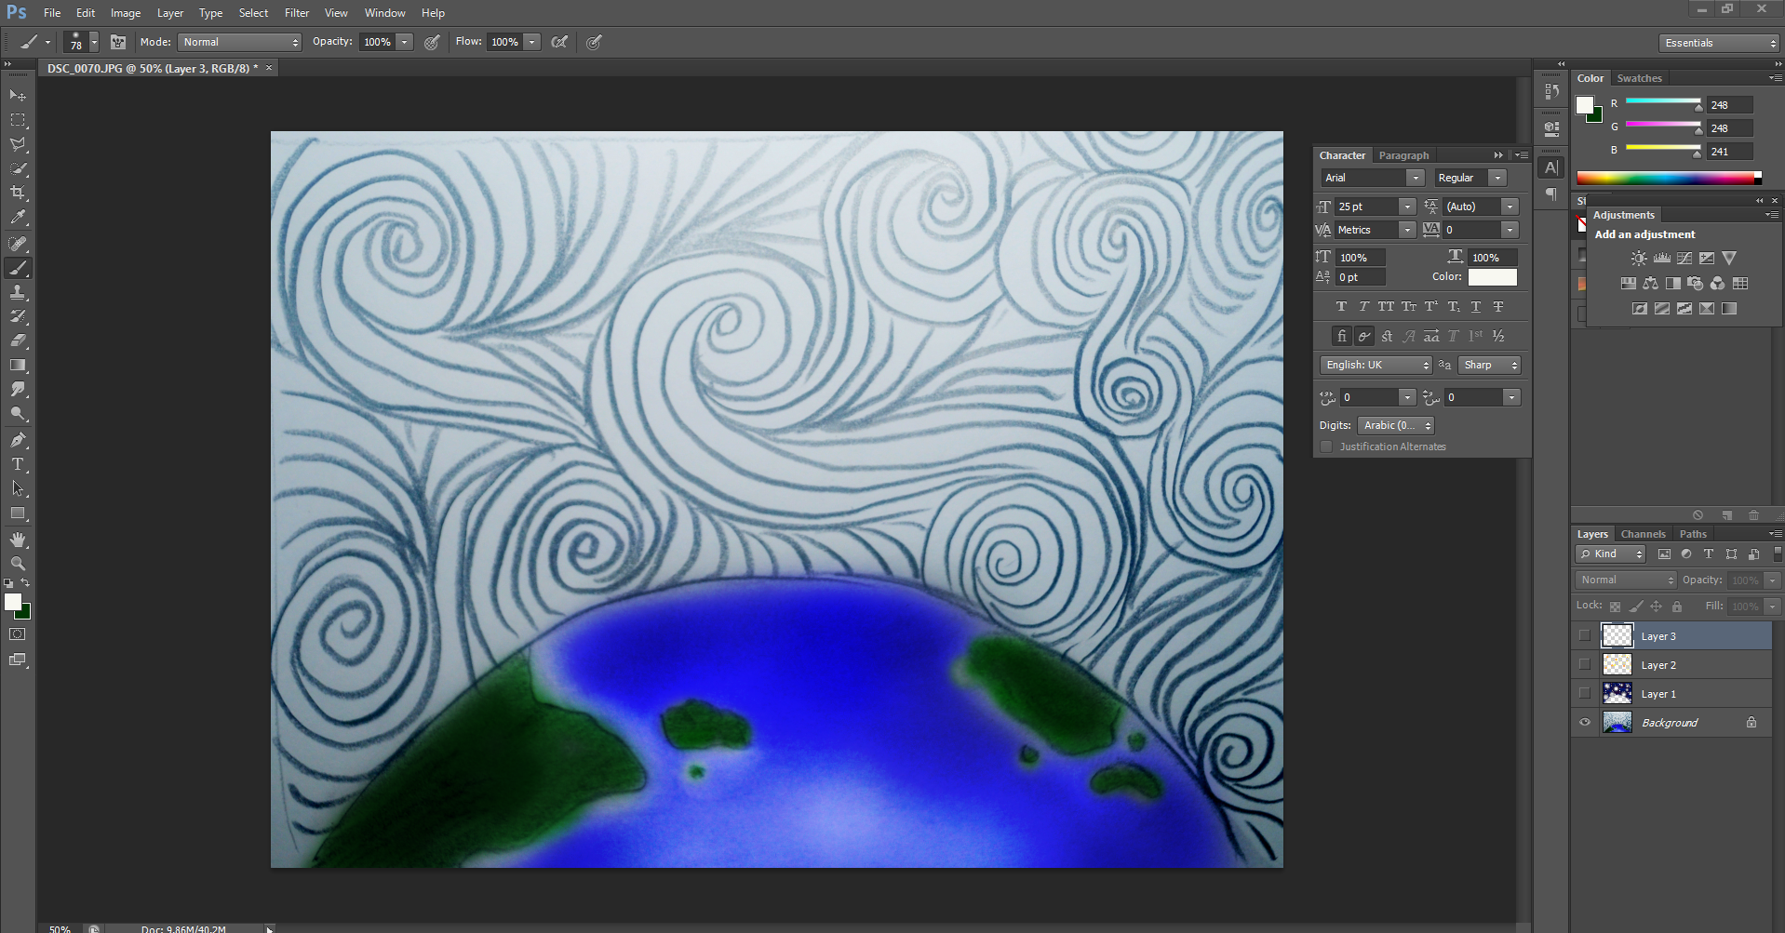The image size is (1785, 933).
Task: Switch to the Paths tab
Action: pyautogui.click(x=1693, y=534)
